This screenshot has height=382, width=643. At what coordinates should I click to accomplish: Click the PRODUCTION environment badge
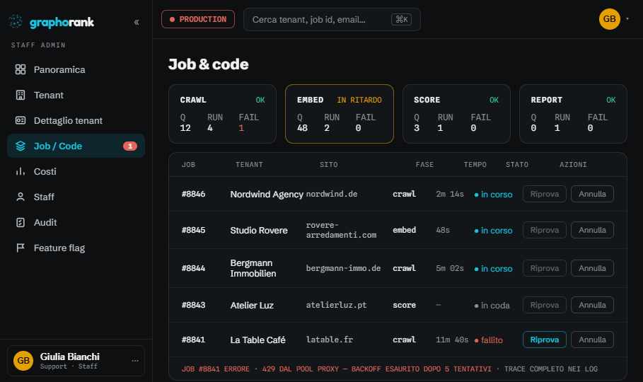pyautogui.click(x=197, y=19)
